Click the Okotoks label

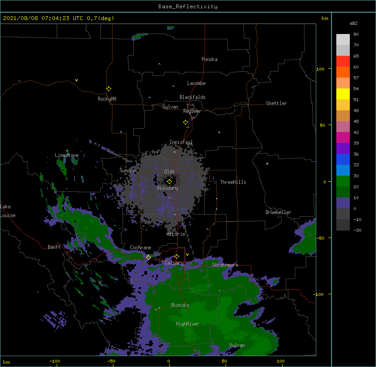pos(180,305)
